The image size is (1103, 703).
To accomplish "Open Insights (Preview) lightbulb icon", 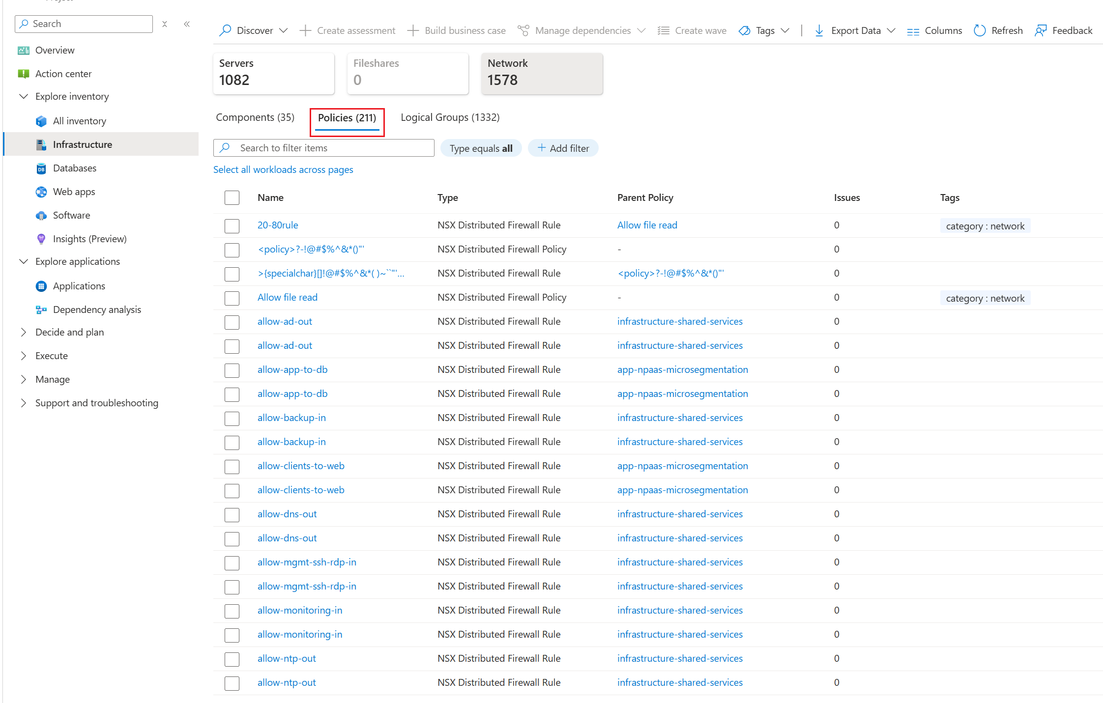I will coord(41,239).
